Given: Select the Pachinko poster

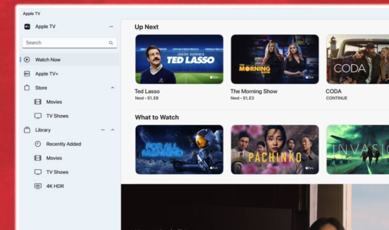Looking at the screenshot, I should coord(275,150).
